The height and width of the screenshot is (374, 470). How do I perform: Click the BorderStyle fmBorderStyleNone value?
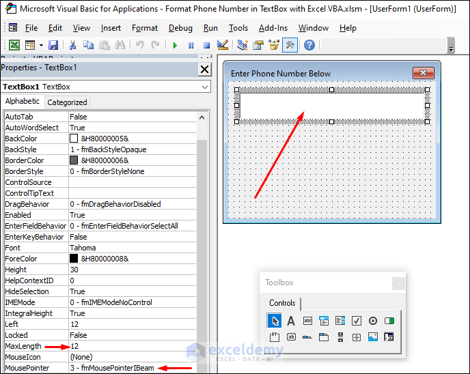tap(133, 171)
